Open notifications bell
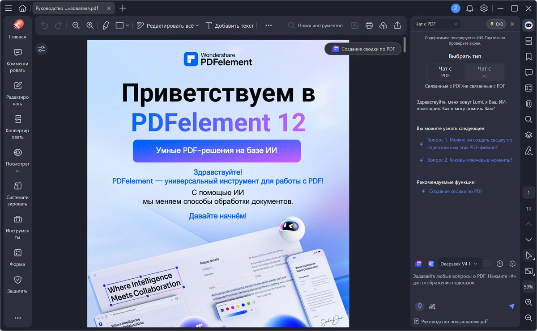 coord(470,8)
